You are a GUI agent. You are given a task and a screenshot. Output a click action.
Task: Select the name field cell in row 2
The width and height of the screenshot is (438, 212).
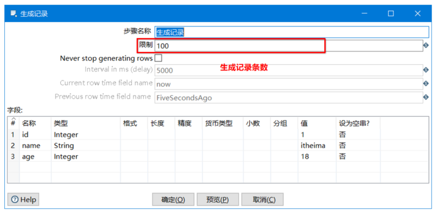pyautogui.click(x=35, y=145)
